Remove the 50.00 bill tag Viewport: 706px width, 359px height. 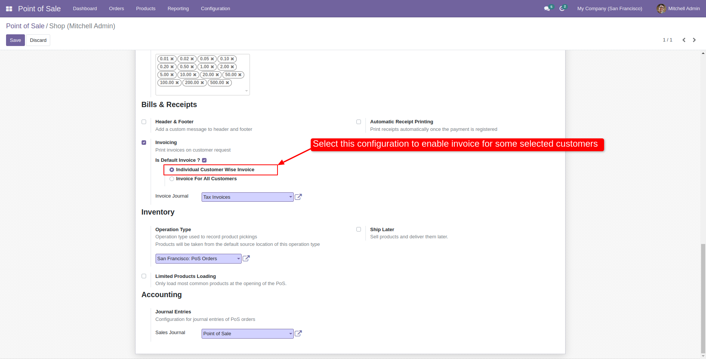pyautogui.click(x=240, y=75)
